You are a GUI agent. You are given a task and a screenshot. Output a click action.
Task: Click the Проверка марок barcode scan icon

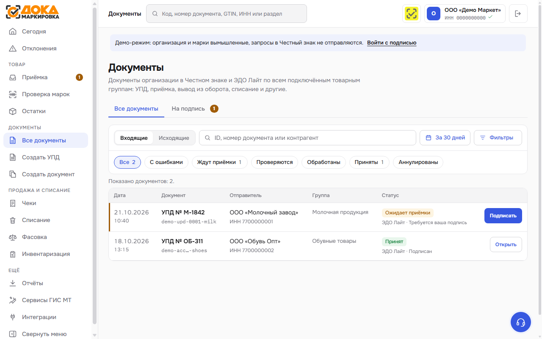tap(13, 94)
